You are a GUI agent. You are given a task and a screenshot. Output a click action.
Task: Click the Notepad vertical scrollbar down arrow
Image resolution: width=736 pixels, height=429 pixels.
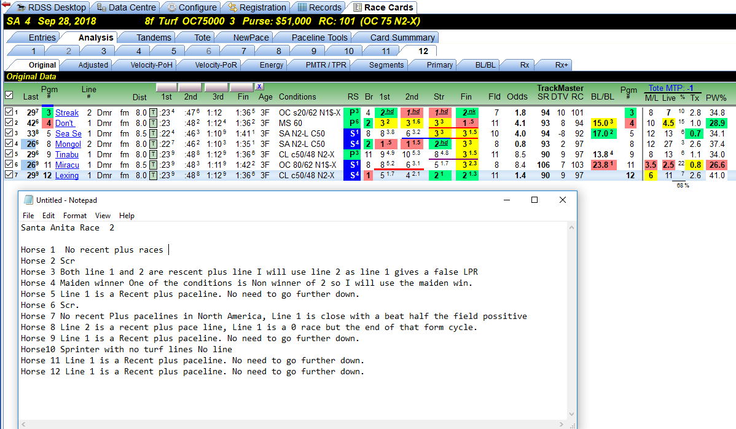point(571,414)
